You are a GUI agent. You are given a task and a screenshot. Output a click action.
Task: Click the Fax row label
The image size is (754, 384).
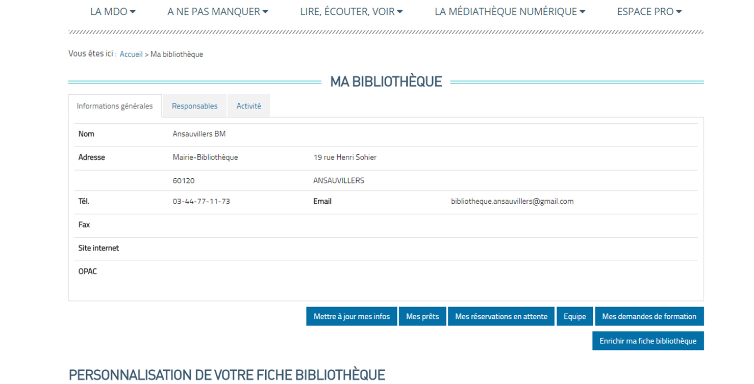[x=84, y=225]
